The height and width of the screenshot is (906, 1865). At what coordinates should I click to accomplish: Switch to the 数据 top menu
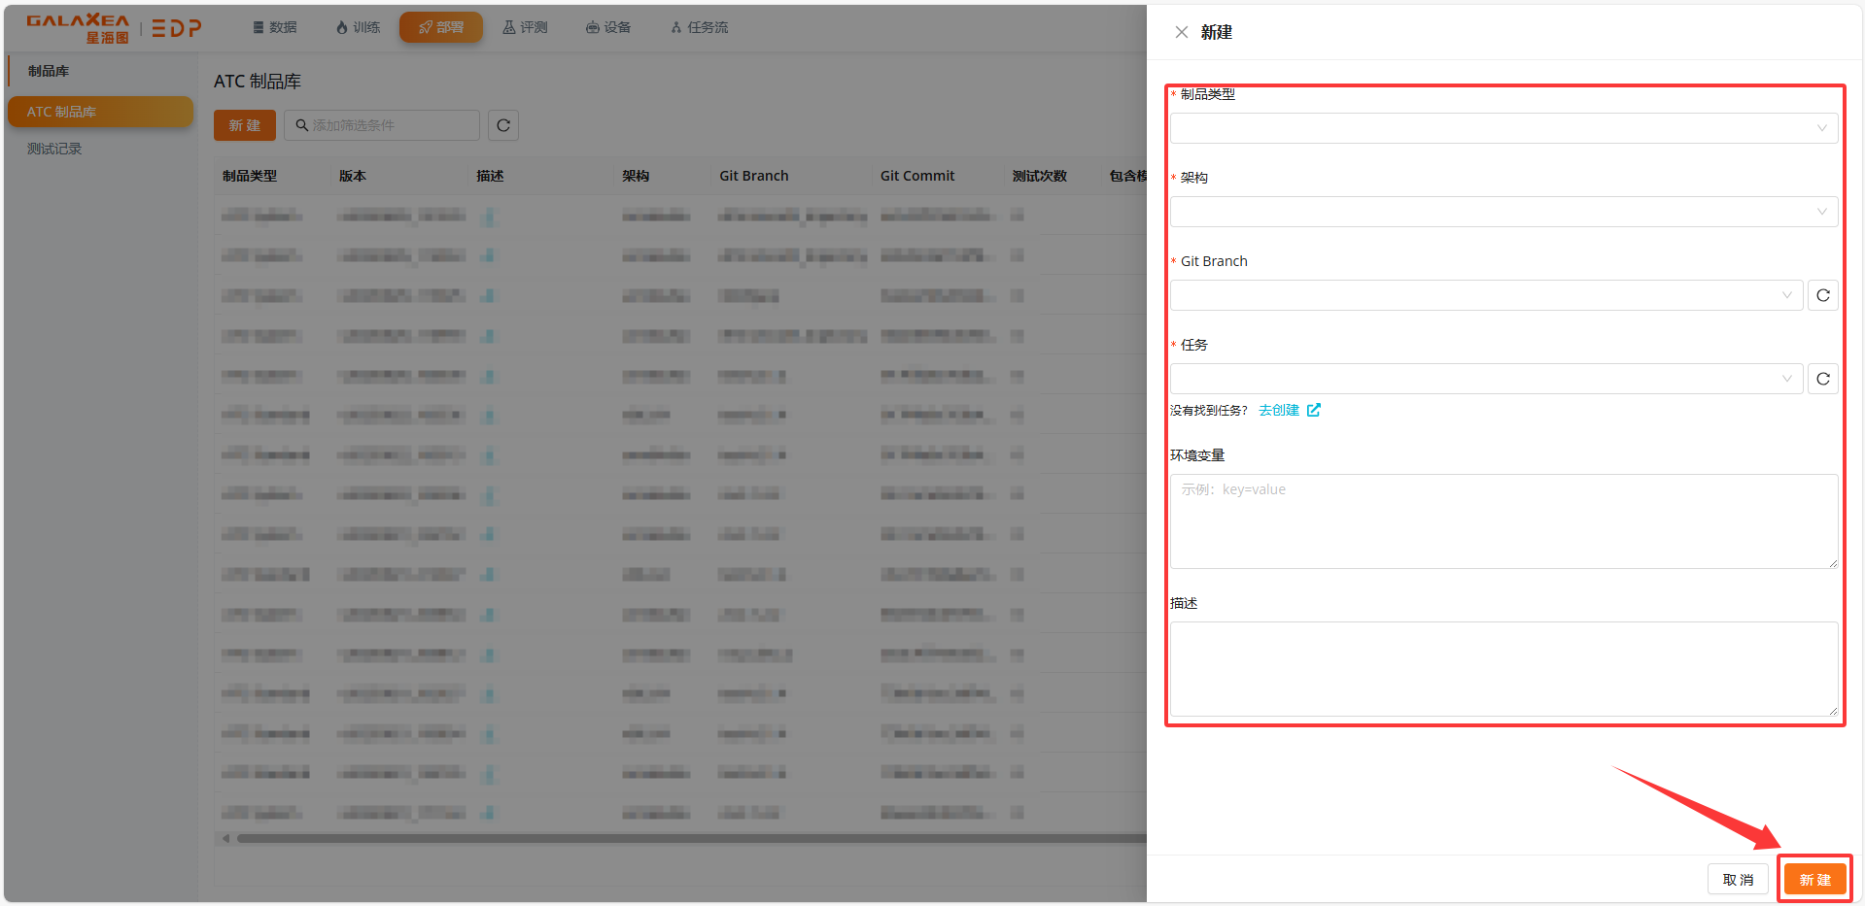[275, 27]
